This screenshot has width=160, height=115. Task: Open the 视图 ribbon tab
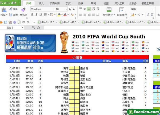click(x=106, y=3)
